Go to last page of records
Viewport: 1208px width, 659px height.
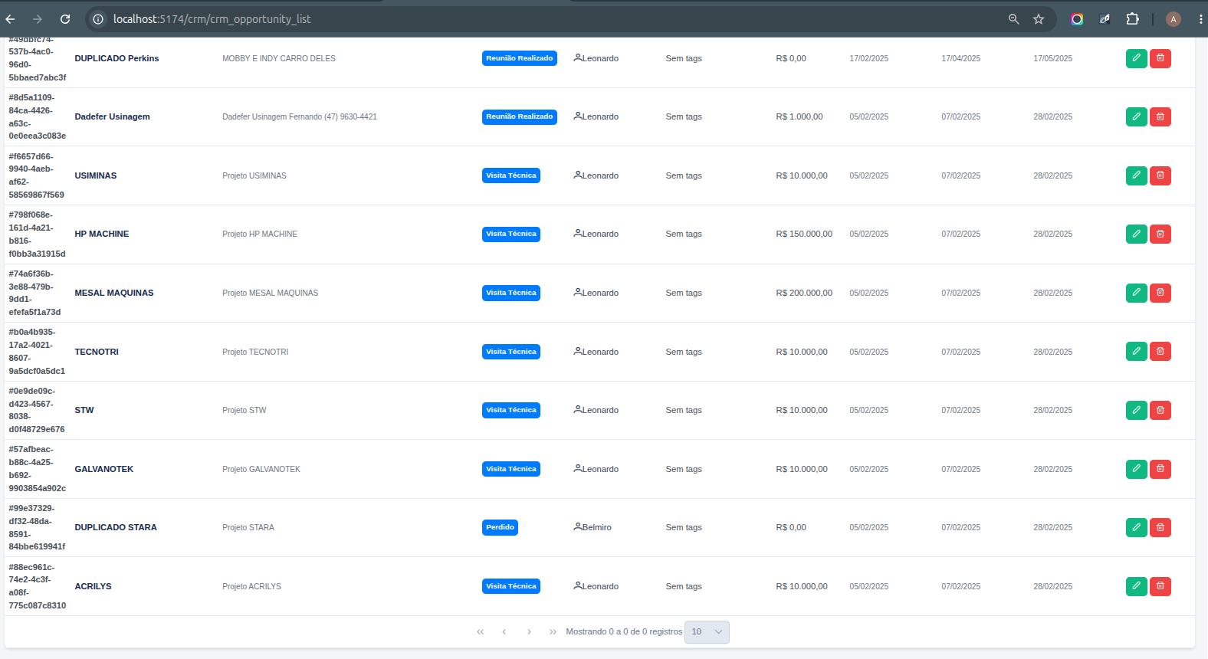553,632
